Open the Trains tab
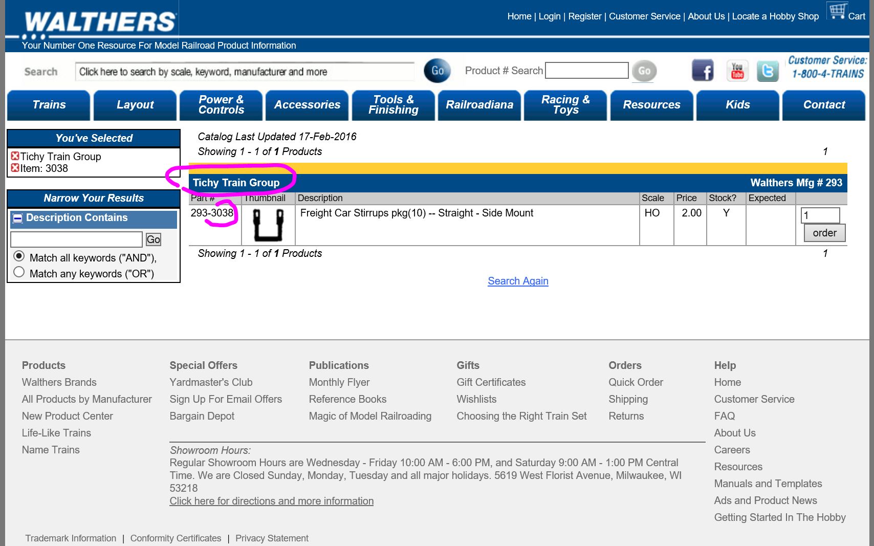This screenshot has height=546, width=874. pos(49,105)
